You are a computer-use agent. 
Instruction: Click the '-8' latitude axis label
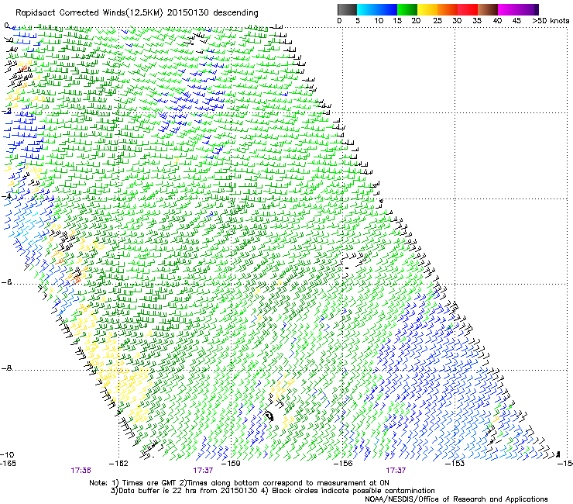[6, 368]
